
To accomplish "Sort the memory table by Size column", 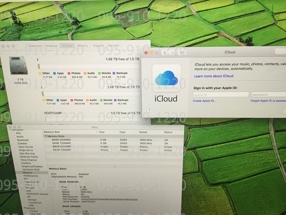I will [x=102, y=132].
